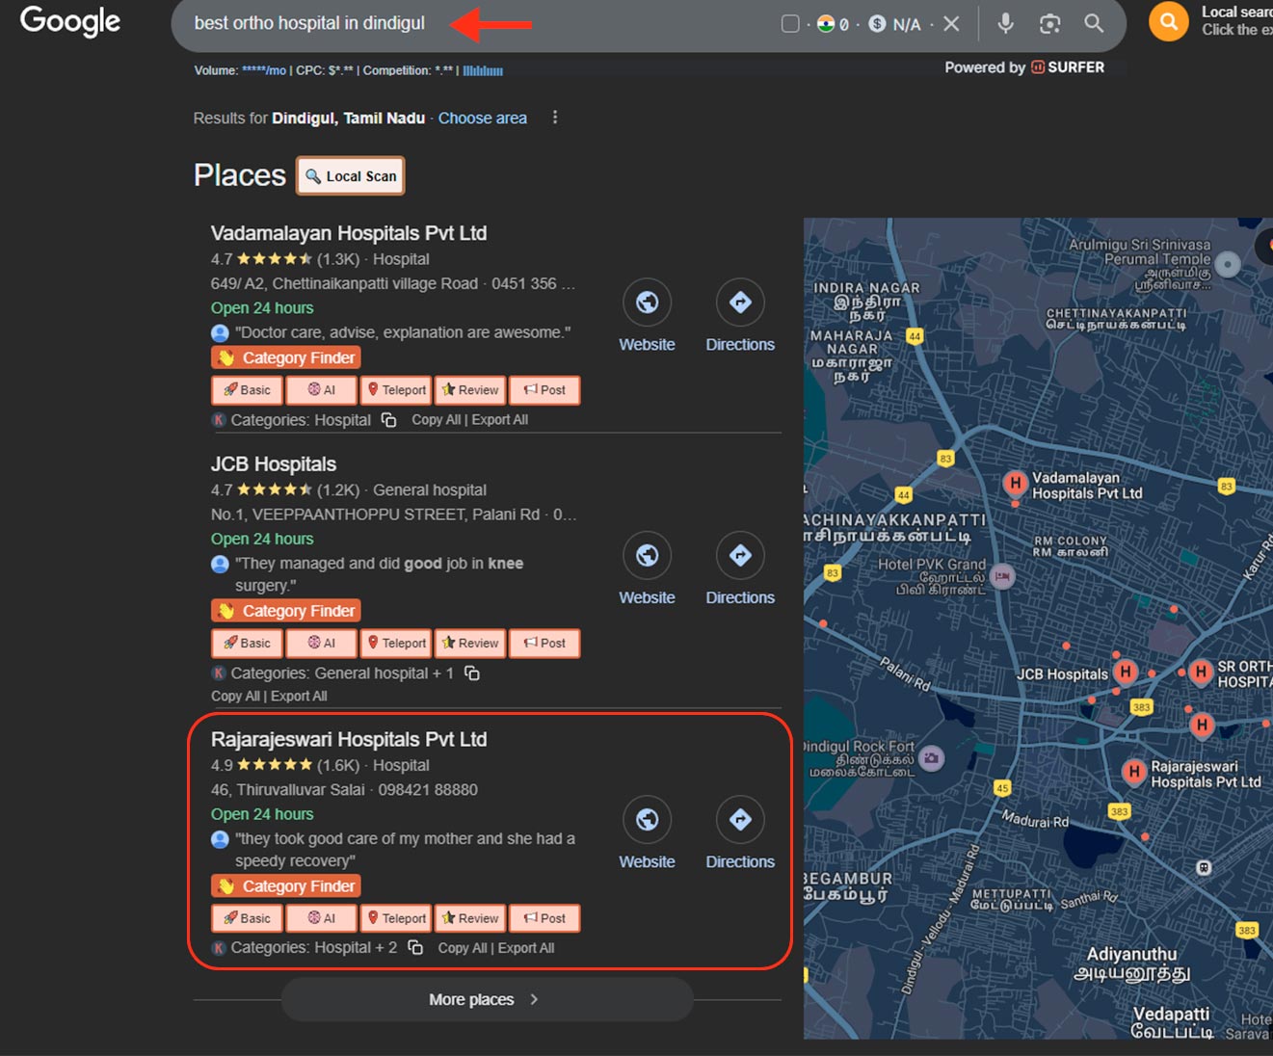This screenshot has height=1056, width=1273.
Task: Select JCB Hospitals map pin marker
Action: 1125,672
